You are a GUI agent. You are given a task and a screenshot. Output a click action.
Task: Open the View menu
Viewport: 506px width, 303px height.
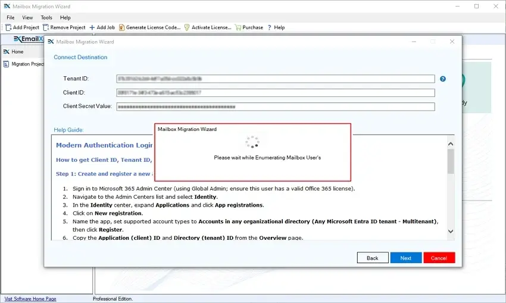[x=27, y=17]
